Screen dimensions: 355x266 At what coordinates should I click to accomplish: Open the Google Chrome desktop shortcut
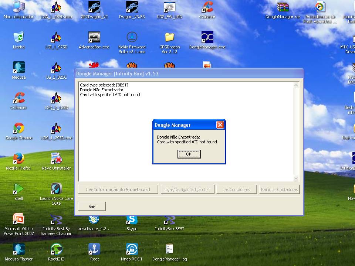pos(19,129)
